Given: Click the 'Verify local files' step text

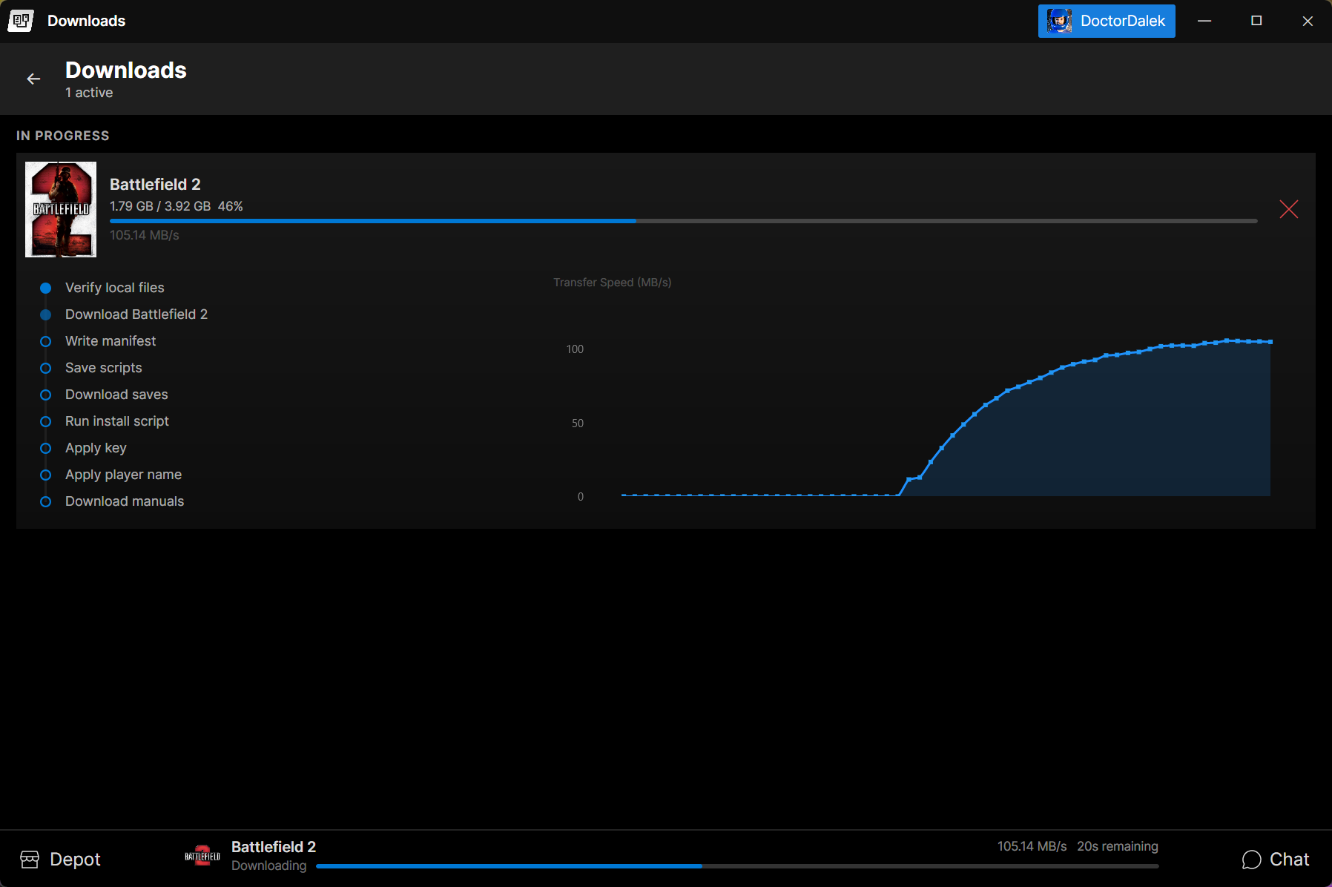Looking at the screenshot, I should [x=115, y=288].
